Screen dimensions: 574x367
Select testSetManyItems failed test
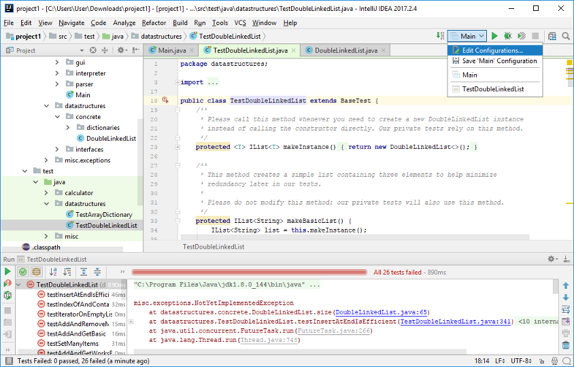pos(73,344)
